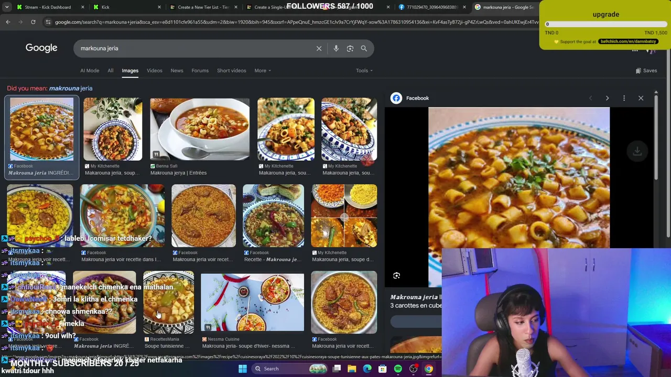Open Spotify from the taskbar
Image resolution: width=671 pixels, height=377 pixels.
point(398,369)
